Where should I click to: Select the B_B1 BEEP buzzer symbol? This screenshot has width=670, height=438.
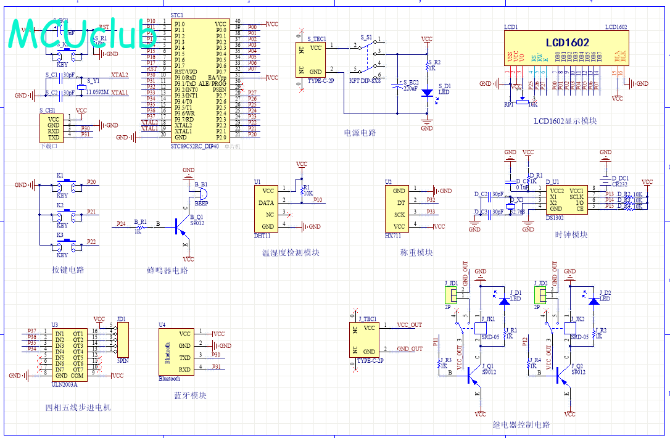[202, 194]
